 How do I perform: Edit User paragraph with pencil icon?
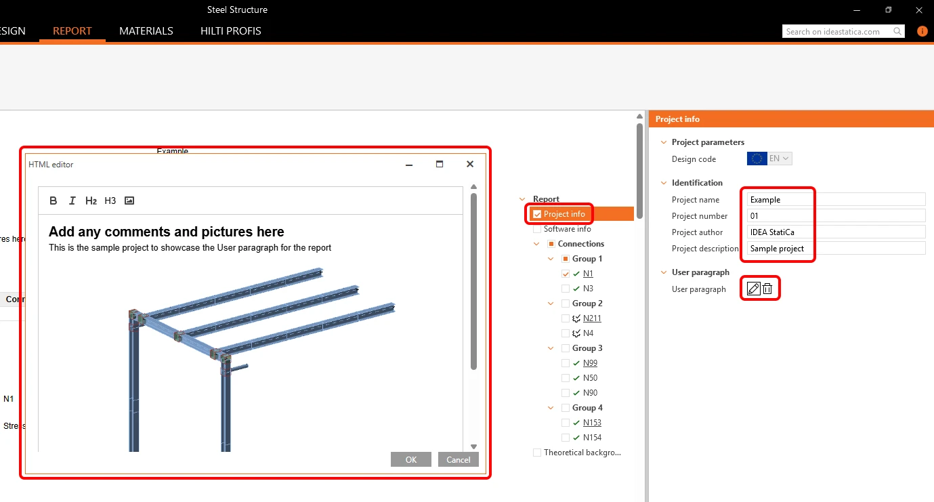tap(753, 289)
